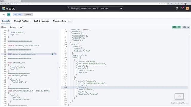Switch to the Console tab
191x107 pixels.
coord(6,21)
